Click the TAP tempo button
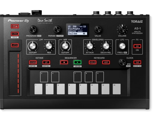153x123 pixels. coord(137,62)
